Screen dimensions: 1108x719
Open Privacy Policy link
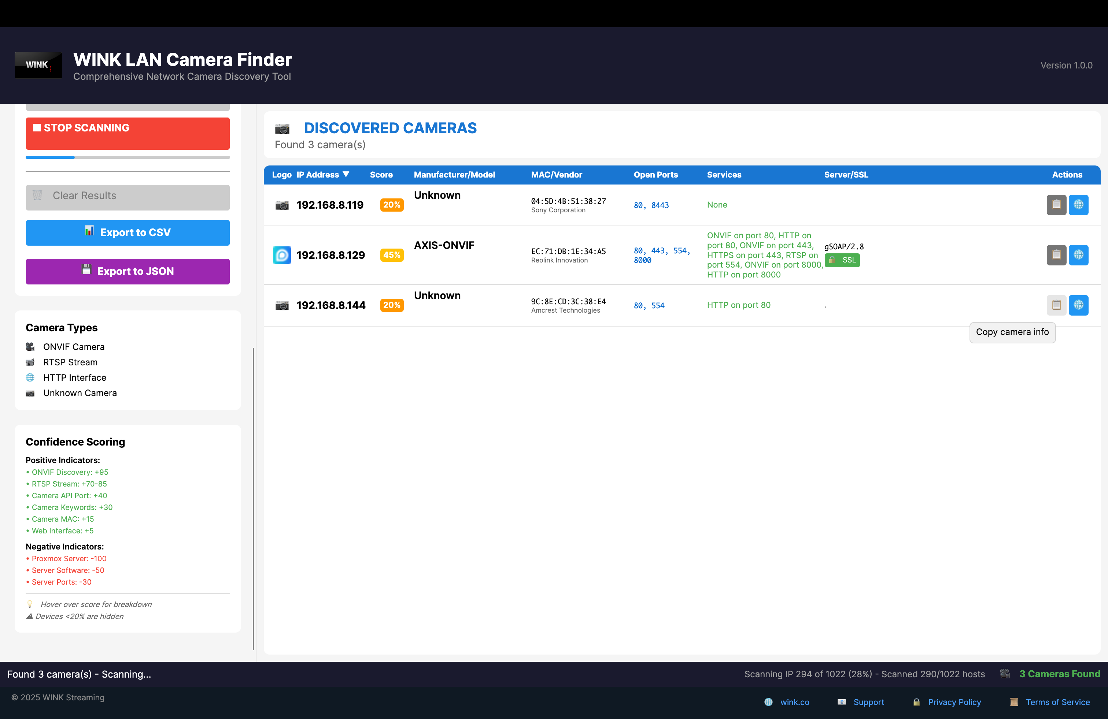(x=954, y=702)
